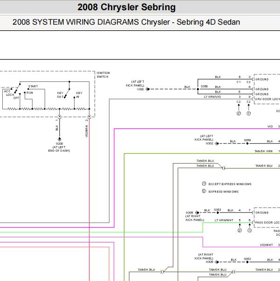Click the "C1" connector label
Screen dimensions: 280x281
(x=239, y=82)
